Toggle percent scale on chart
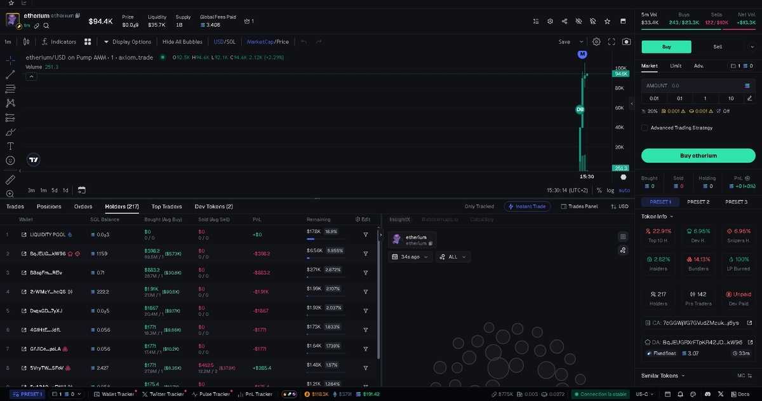The width and height of the screenshot is (762, 401). (x=599, y=190)
